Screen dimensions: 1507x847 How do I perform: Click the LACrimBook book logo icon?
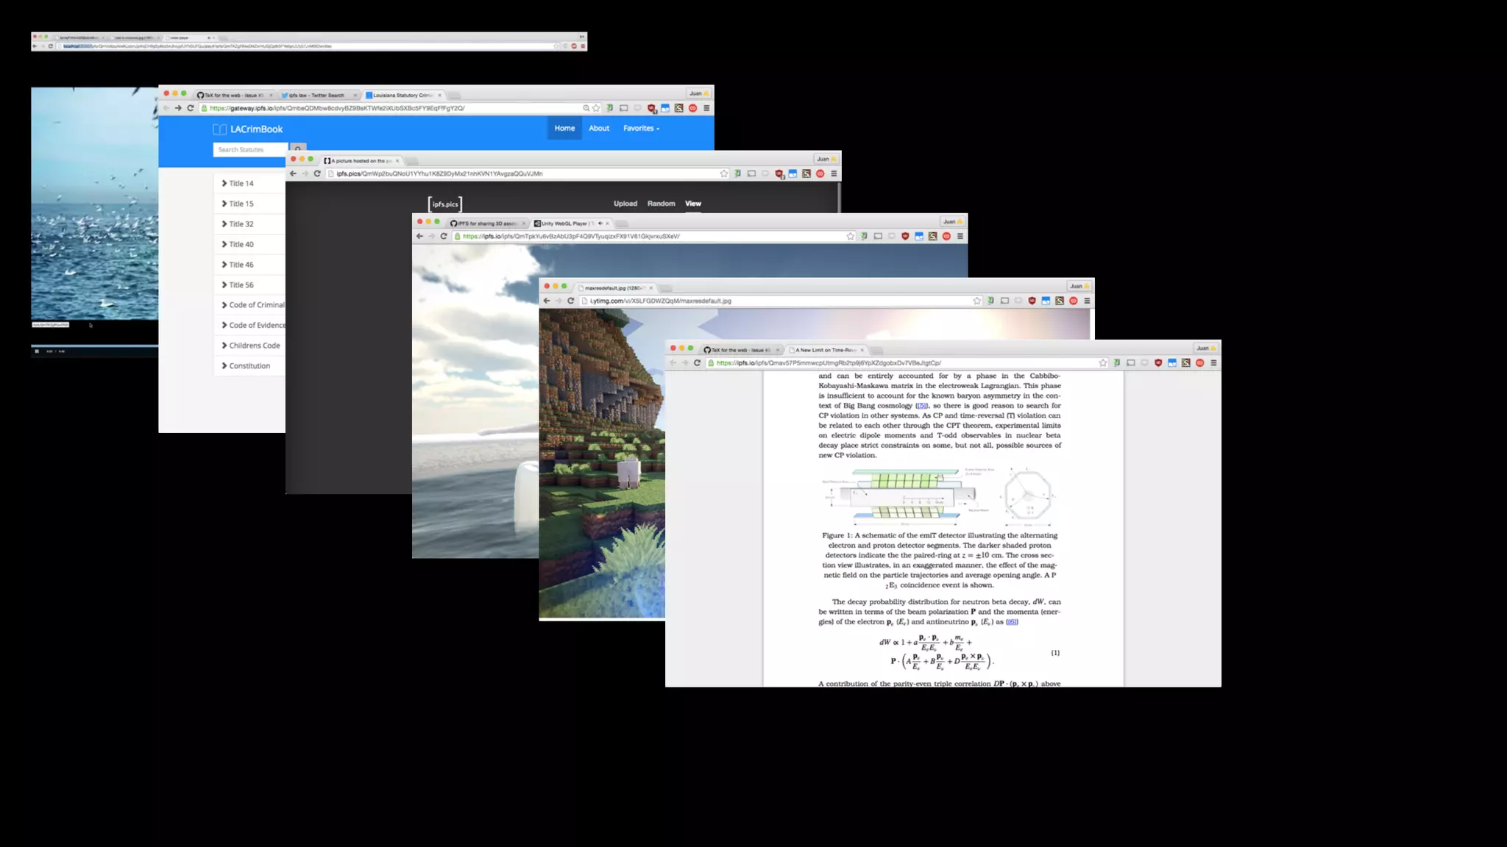(x=219, y=129)
